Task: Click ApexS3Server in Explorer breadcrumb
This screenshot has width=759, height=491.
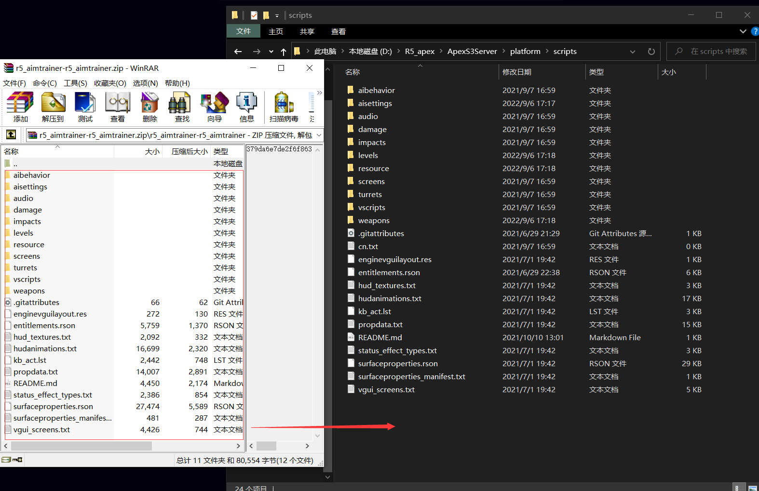Action: click(x=472, y=52)
